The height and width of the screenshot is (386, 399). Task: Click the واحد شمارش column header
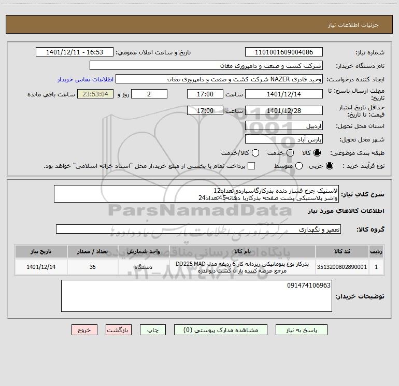[144, 252]
